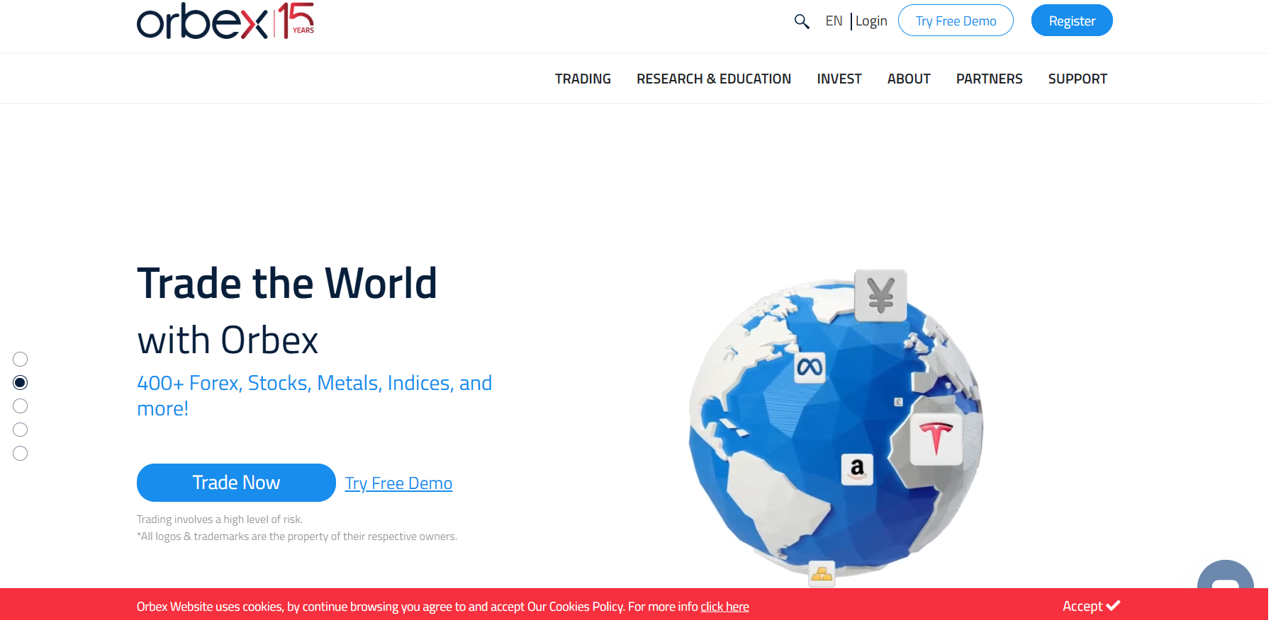The image size is (1271, 620).
Task: Follow the underlined Try Free Demo link
Action: [398, 483]
